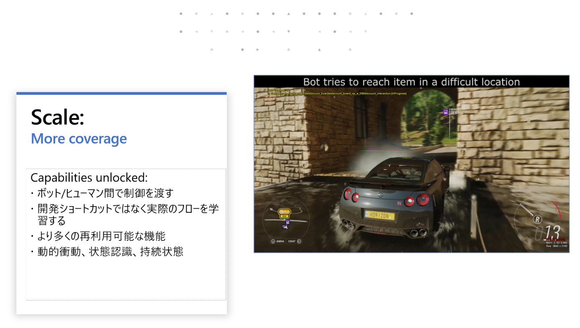Click caption "Bot tries to reach item in a difficult location"

(x=411, y=82)
